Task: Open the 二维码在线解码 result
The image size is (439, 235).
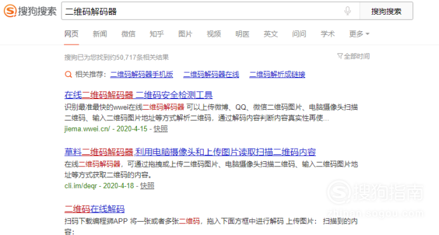Action: (95, 209)
